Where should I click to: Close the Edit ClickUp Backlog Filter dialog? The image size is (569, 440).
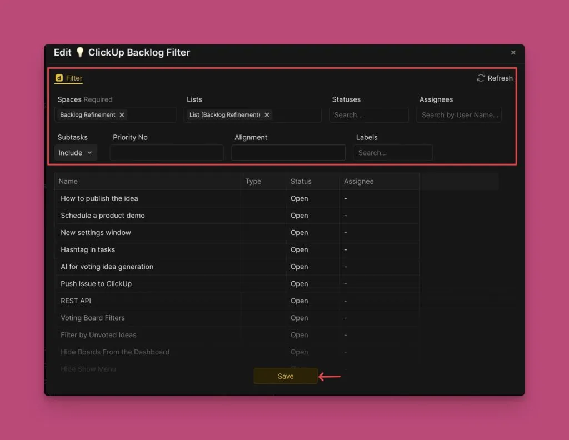(x=513, y=53)
